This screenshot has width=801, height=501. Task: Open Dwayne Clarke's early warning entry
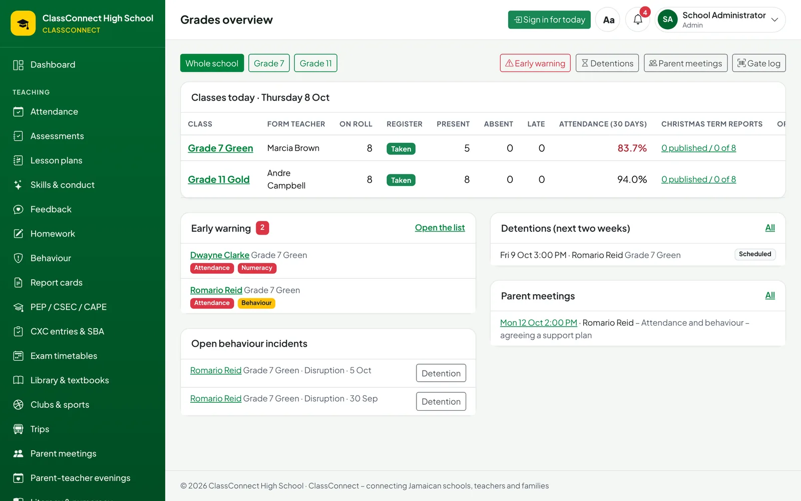click(220, 255)
